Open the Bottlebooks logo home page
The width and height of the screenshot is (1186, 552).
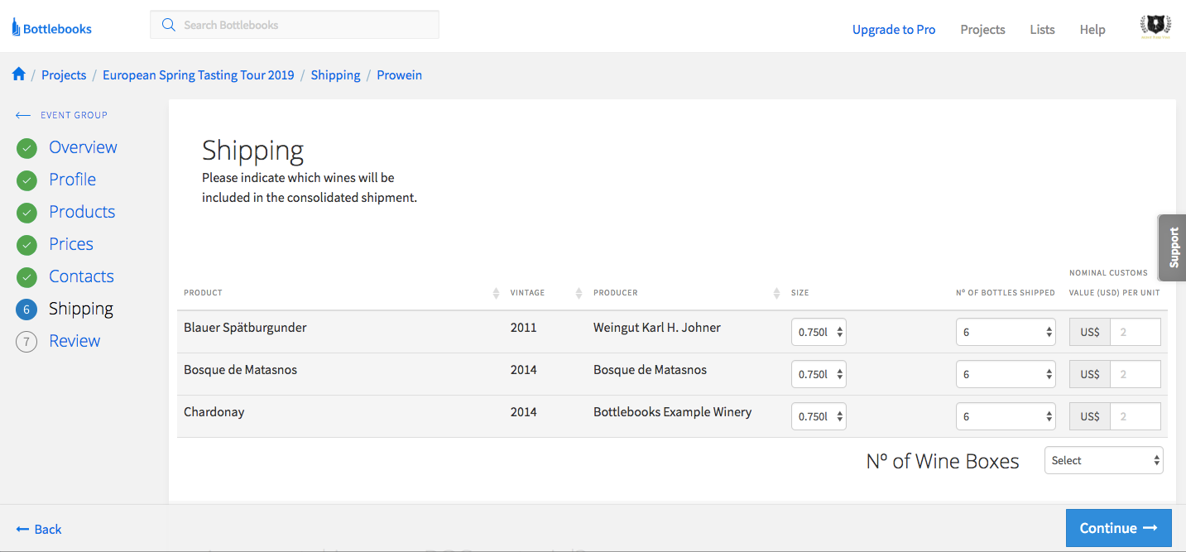[51, 29]
